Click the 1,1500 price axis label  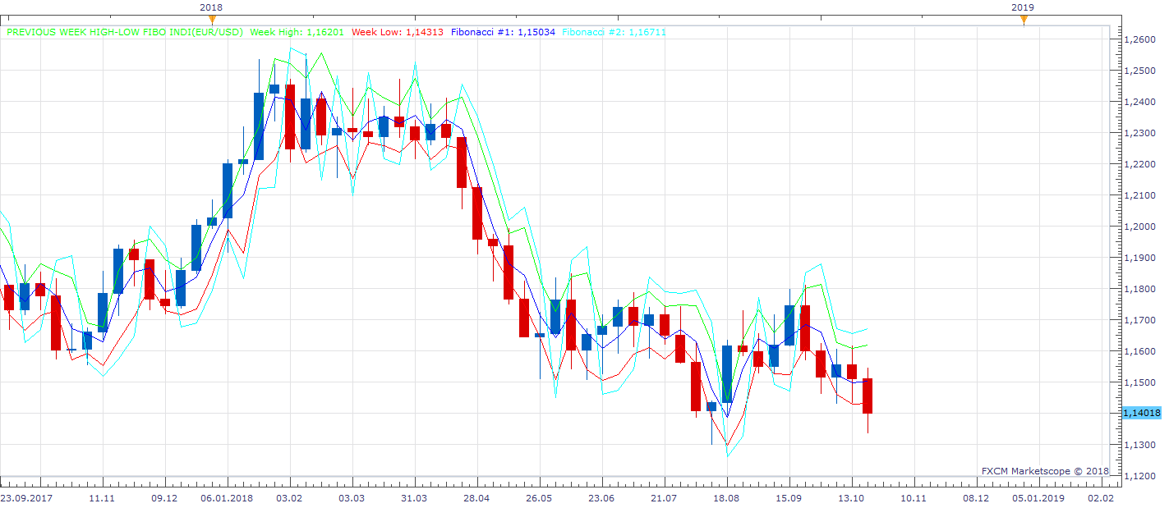point(1139,382)
